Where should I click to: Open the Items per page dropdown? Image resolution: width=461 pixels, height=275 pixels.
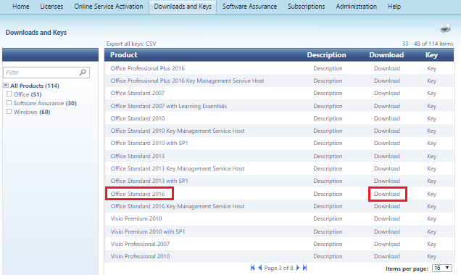(x=442, y=268)
